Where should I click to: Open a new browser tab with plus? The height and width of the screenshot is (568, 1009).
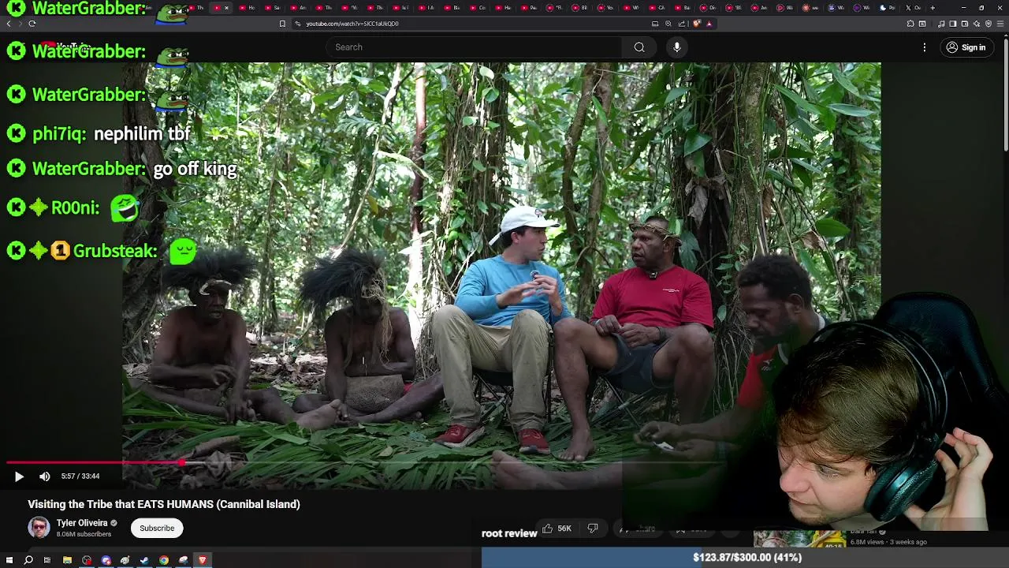[x=933, y=8]
